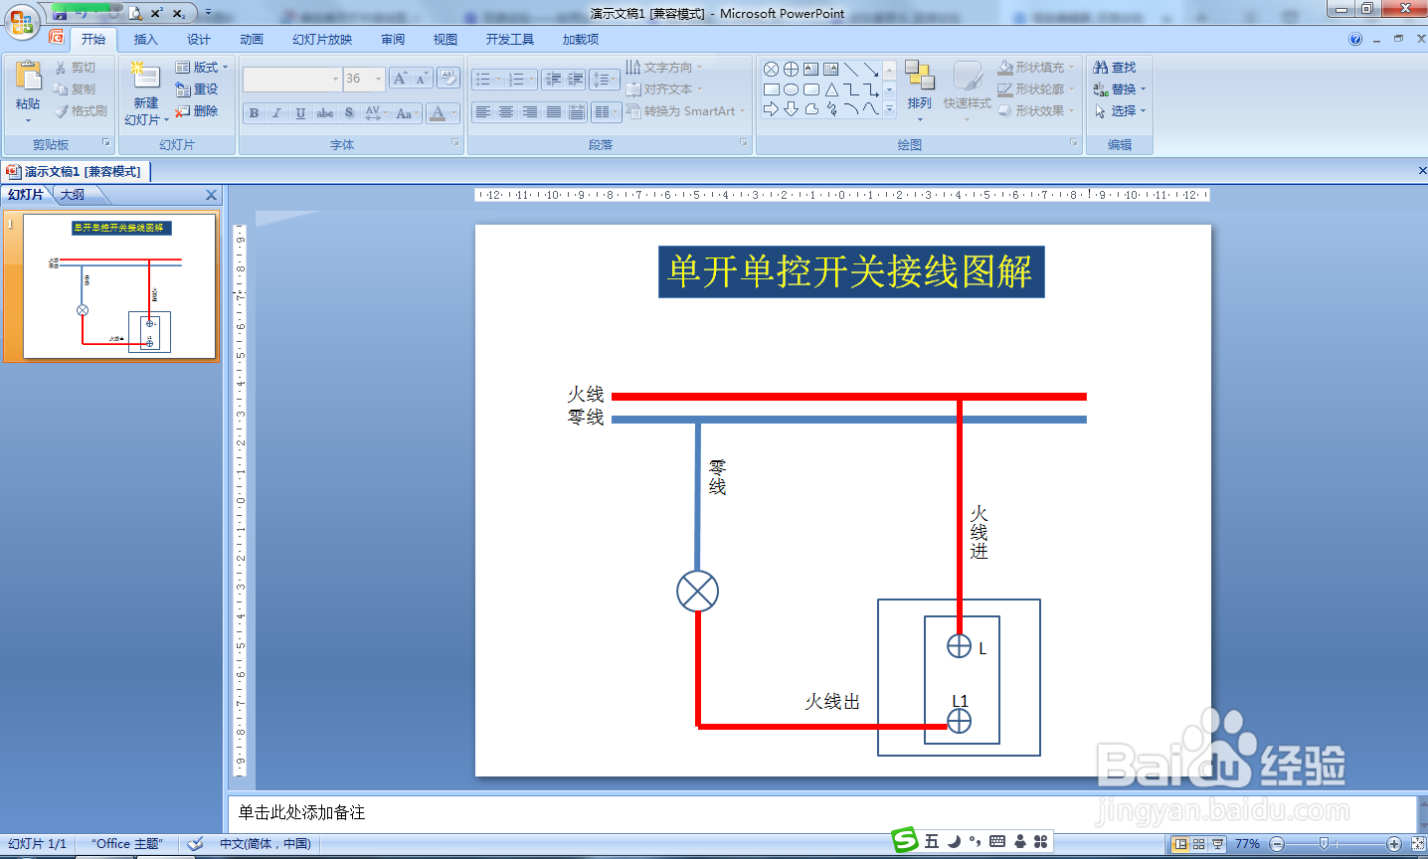Viewport: 1428px width, 859px height.
Task: Select the straight line shape
Action: tap(851, 69)
